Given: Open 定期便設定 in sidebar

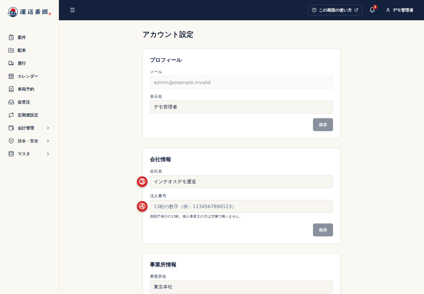Looking at the screenshot, I should click(29, 115).
